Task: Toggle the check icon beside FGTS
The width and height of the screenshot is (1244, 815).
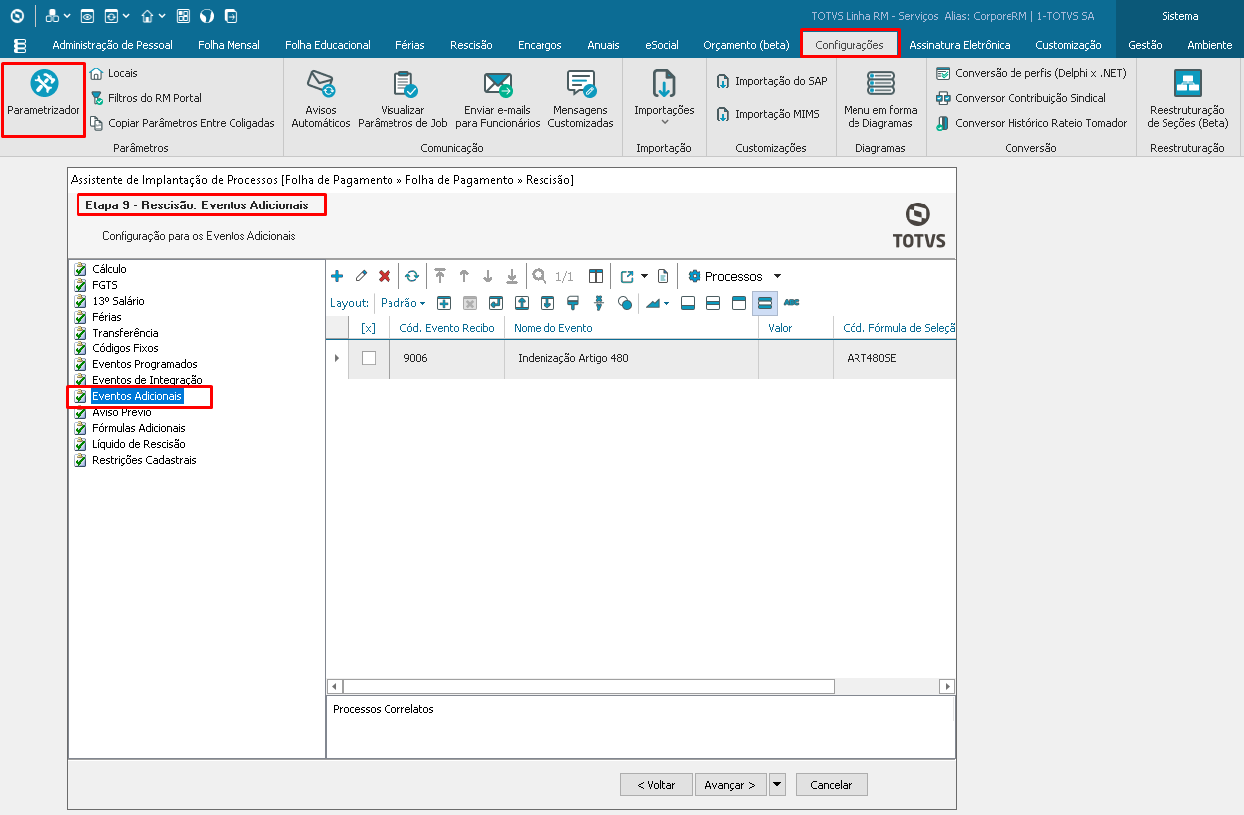Action: click(80, 285)
